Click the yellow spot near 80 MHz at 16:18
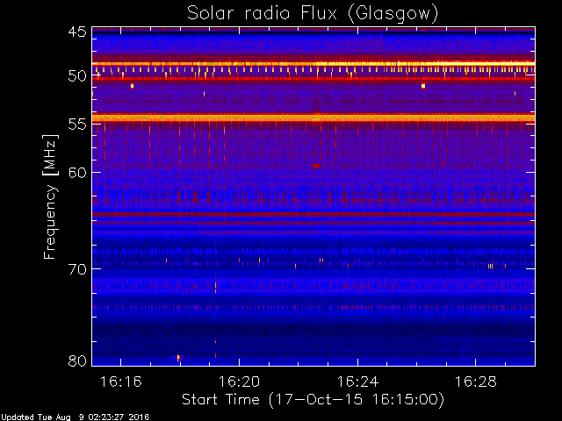This screenshot has width=562, height=421. [x=178, y=358]
